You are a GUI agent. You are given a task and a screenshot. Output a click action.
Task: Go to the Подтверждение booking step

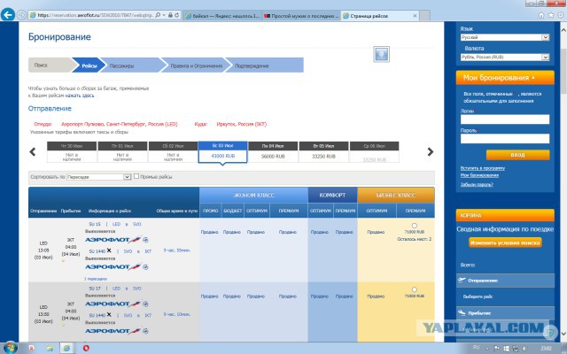266,65
